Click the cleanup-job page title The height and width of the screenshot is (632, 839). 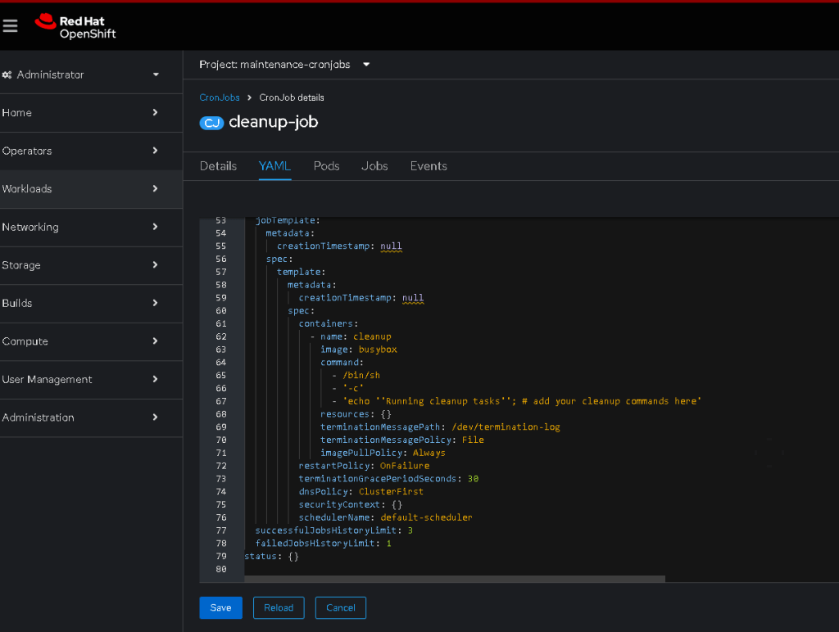coord(274,123)
